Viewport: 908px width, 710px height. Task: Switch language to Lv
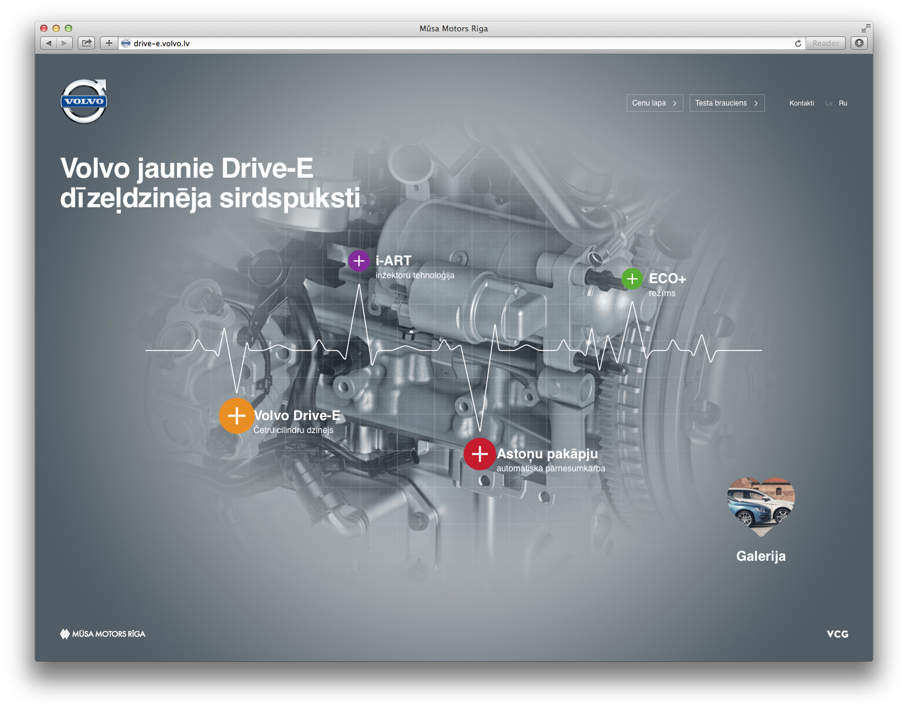tap(828, 103)
